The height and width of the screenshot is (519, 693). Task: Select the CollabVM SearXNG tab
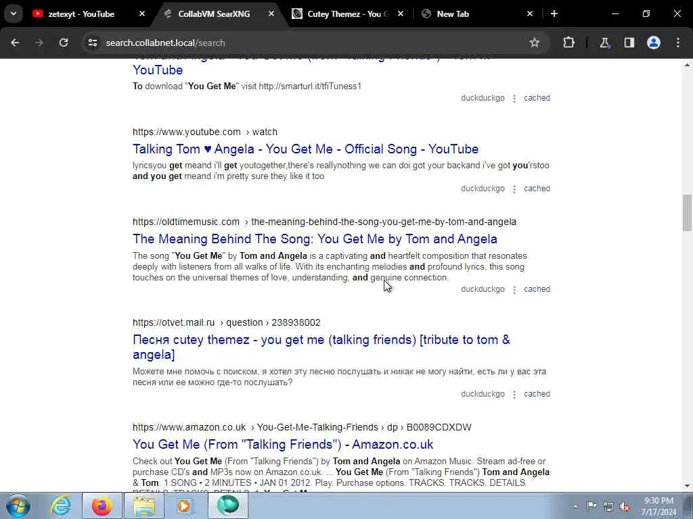[x=214, y=14]
